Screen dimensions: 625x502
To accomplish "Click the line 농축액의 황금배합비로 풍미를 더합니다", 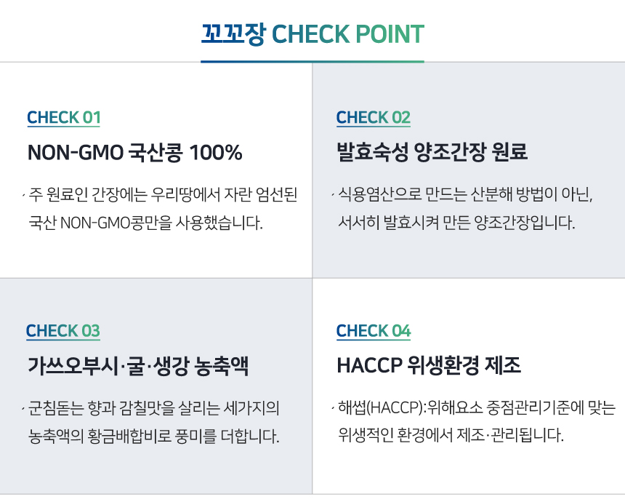I will [154, 436].
